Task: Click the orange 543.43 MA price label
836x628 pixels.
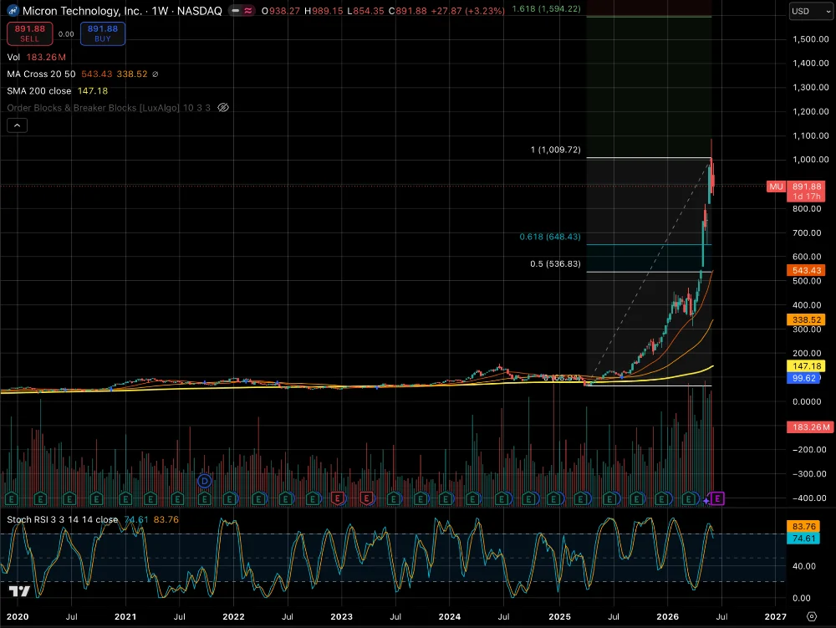Action: click(806, 270)
